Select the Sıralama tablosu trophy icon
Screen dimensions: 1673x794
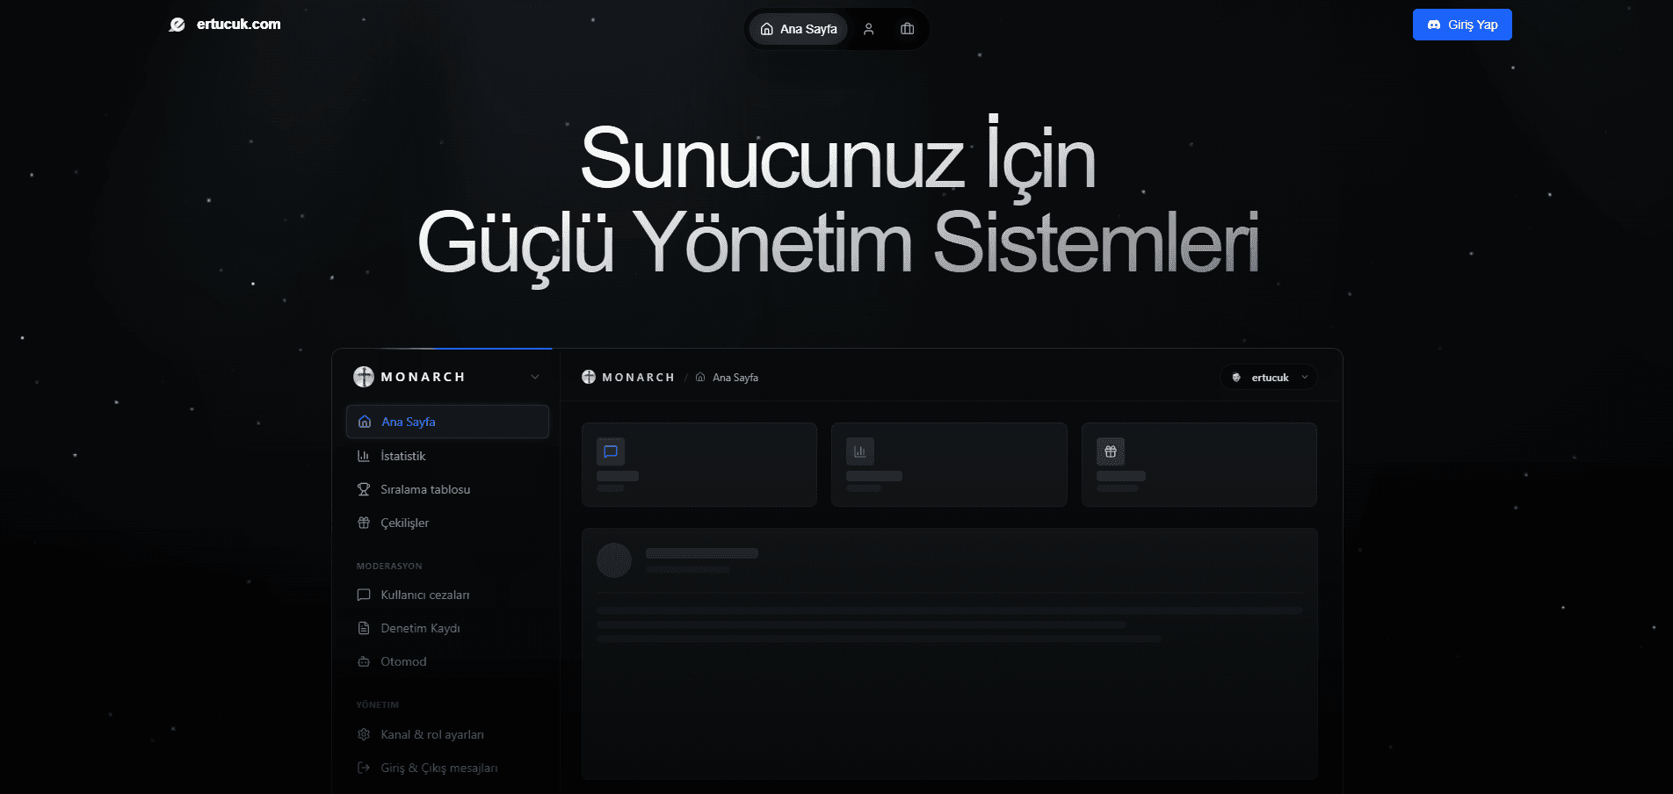point(364,488)
